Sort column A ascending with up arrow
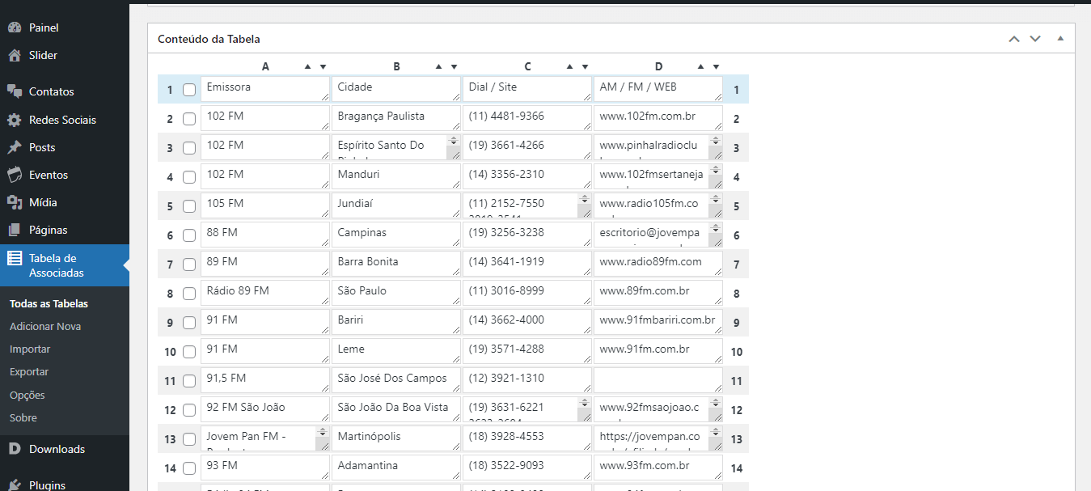The image size is (1091, 491). point(307,66)
